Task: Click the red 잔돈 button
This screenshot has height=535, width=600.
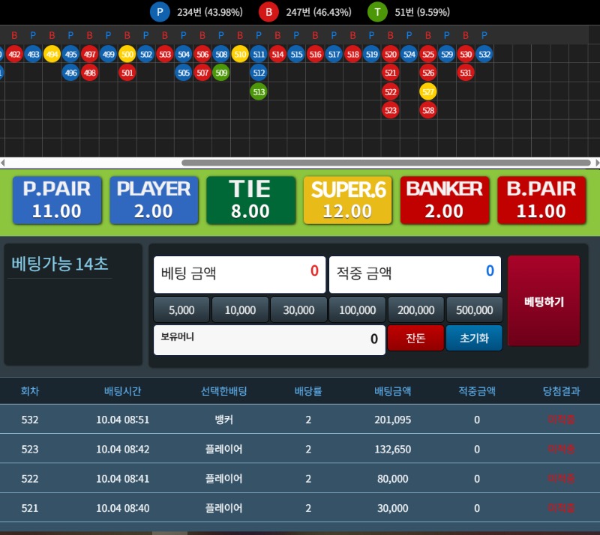Action: pos(415,338)
